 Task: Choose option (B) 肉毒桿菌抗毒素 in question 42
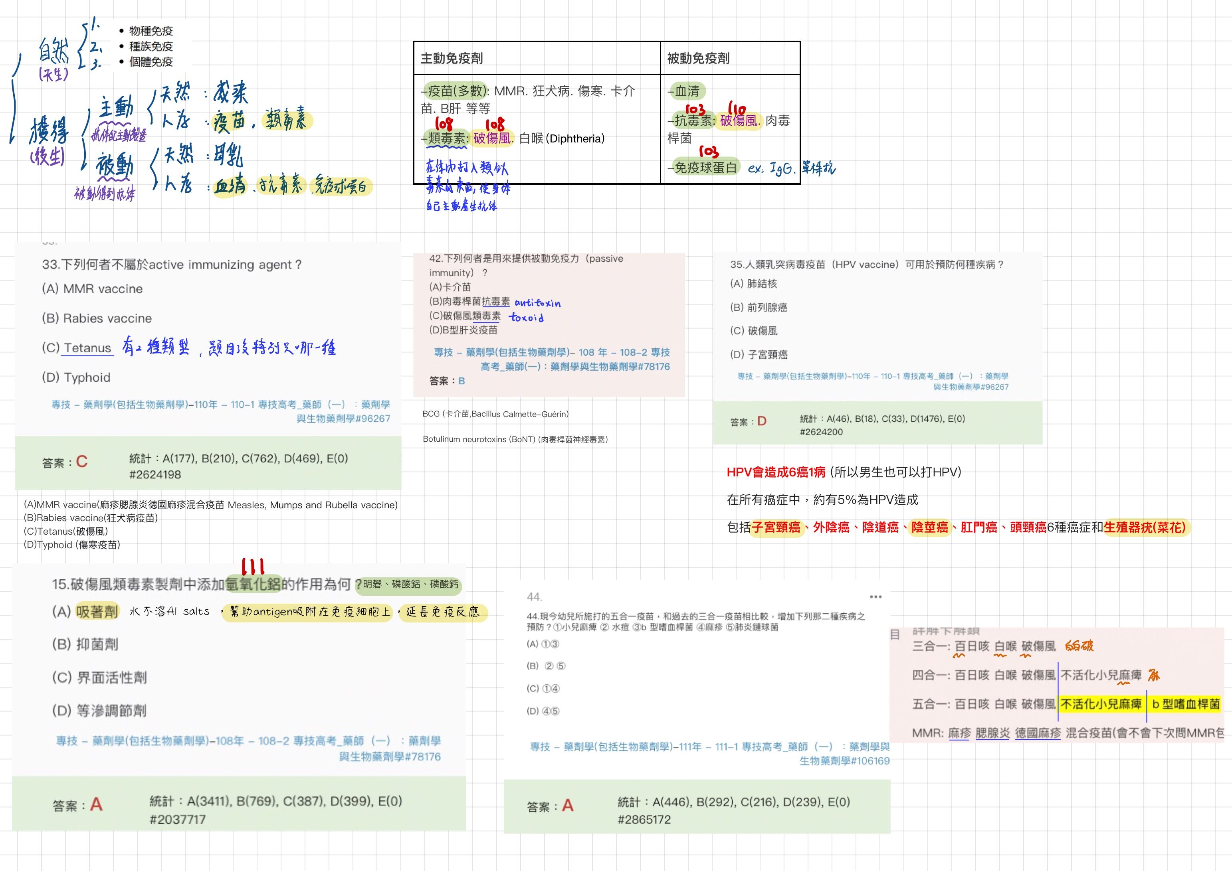coord(469,301)
